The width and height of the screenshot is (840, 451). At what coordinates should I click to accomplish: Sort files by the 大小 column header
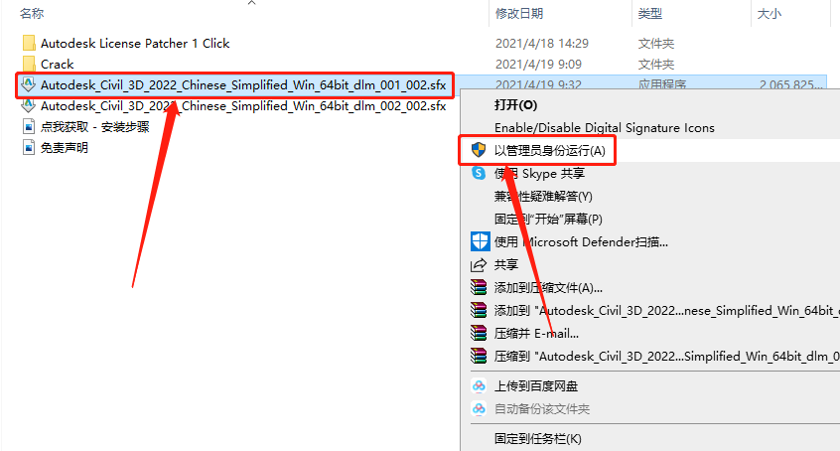pos(769,13)
